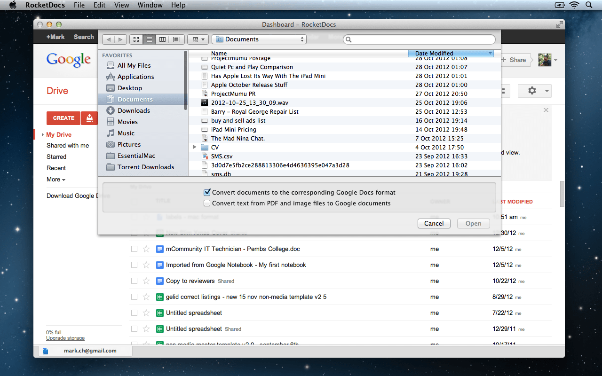Select Desktop in Favorites sidebar
Image resolution: width=602 pixels, height=376 pixels.
click(129, 88)
